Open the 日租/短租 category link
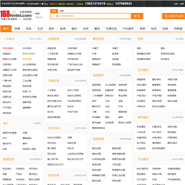 pos(72,48)
